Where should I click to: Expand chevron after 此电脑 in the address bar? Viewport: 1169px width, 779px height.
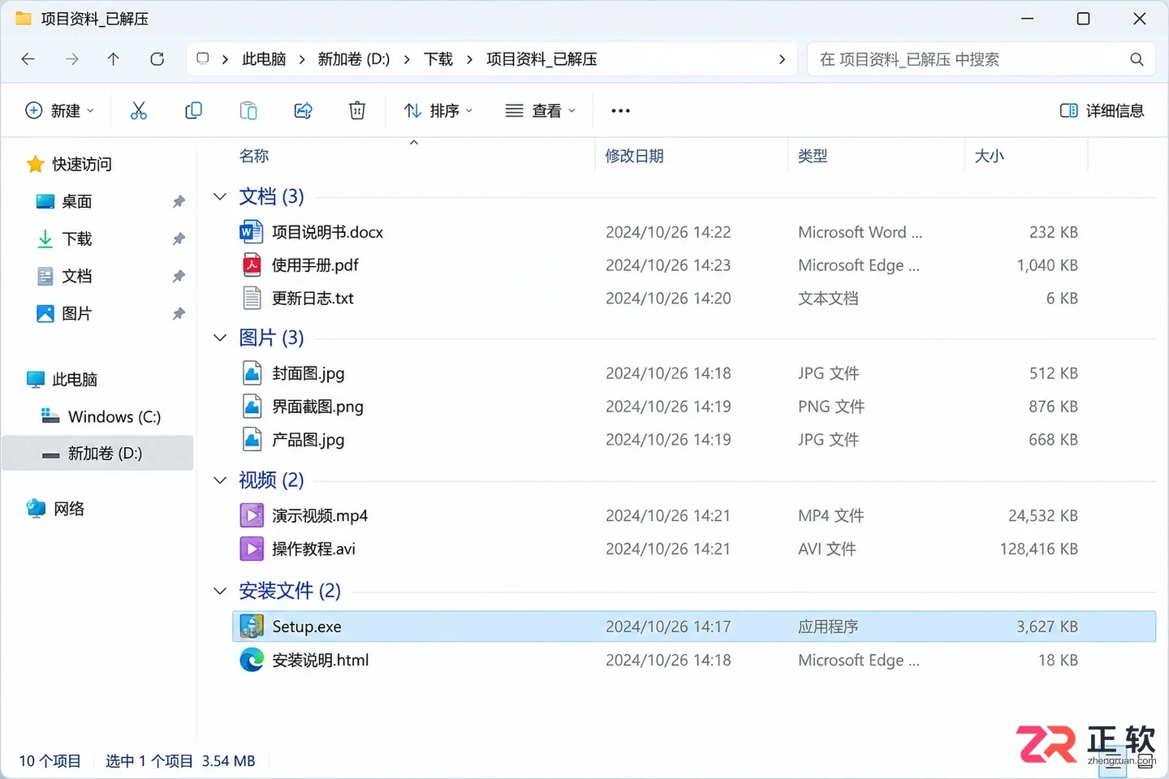[x=302, y=59]
